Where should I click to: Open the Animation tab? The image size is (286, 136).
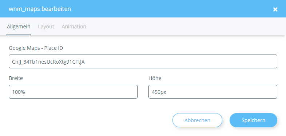coord(74,27)
